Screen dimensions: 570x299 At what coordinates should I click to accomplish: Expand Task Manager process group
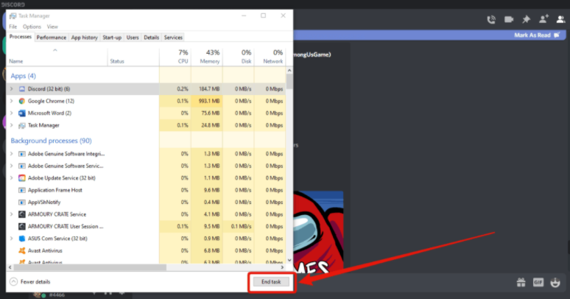pos(11,125)
